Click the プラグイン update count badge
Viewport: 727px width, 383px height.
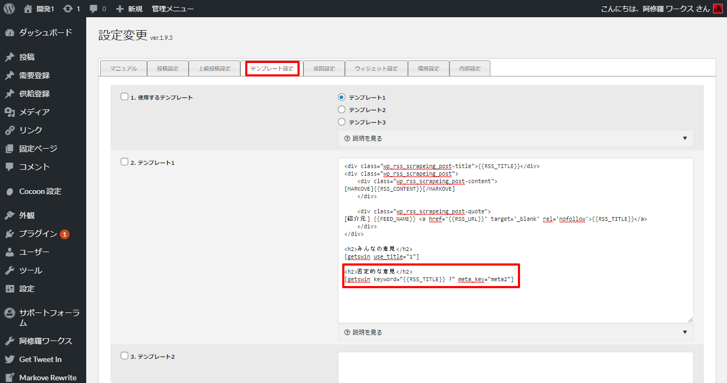(x=65, y=234)
